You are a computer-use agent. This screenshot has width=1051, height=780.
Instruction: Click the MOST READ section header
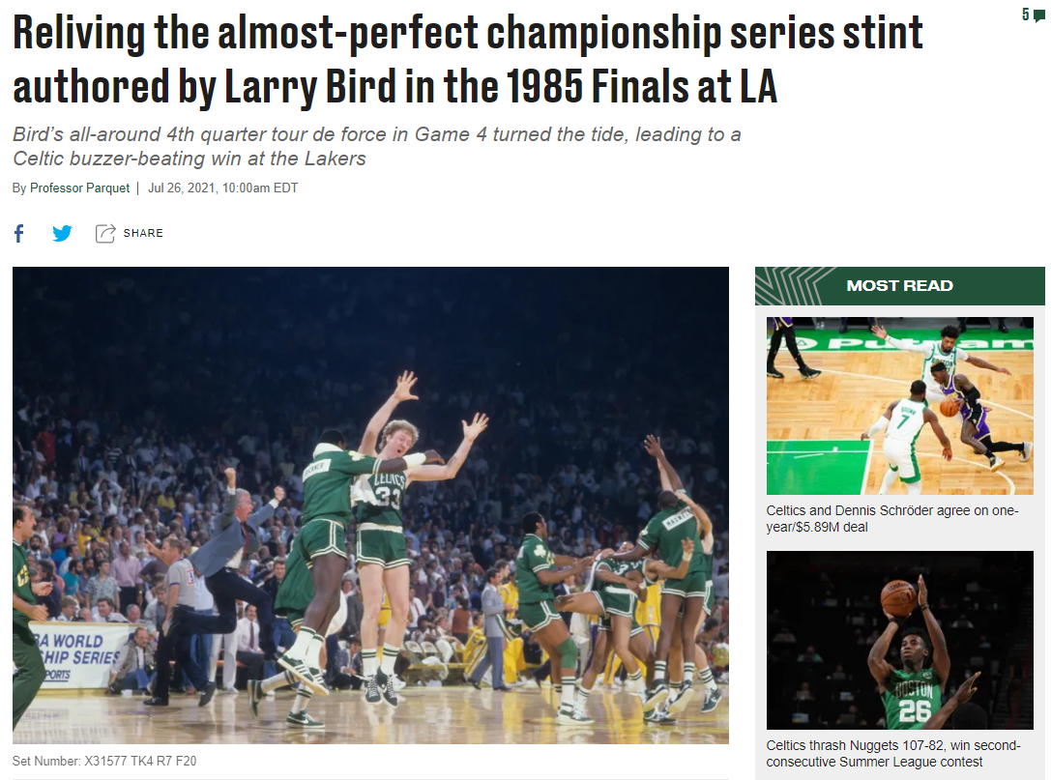pos(899,286)
